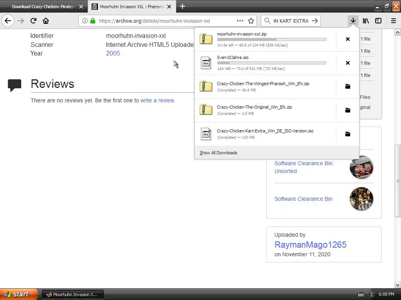Click the Winged-Pharaoh zip file icon
Image resolution: width=401 pixels, height=300 pixels.
click(x=206, y=86)
